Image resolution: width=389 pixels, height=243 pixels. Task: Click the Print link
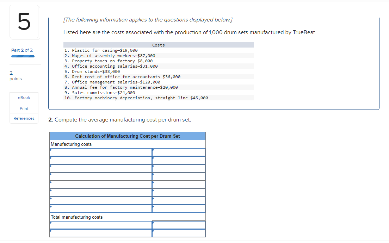(24, 108)
